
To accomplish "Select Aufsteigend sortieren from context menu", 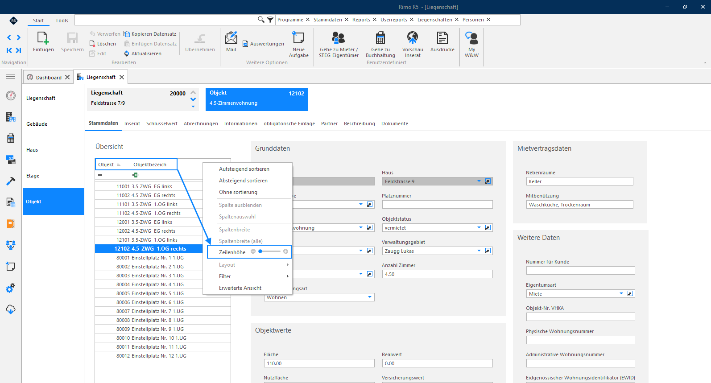I will click(x=244, y=169).
